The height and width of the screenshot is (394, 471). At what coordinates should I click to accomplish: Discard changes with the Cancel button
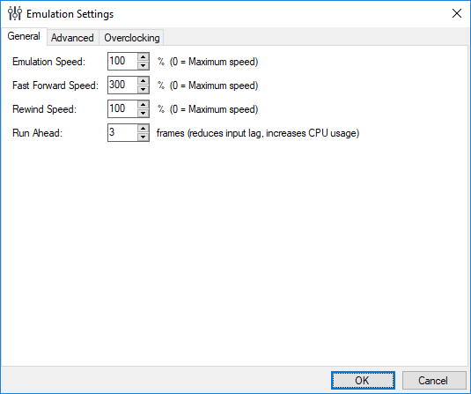click(434, 381)
